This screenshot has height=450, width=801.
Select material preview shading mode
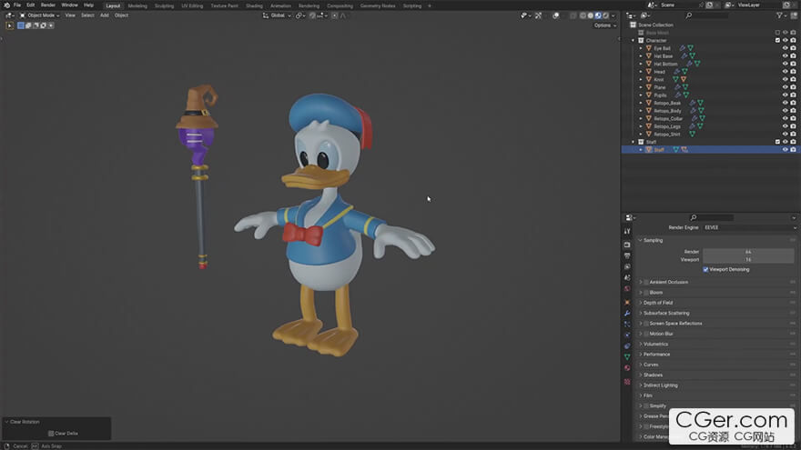pos(598,15)
